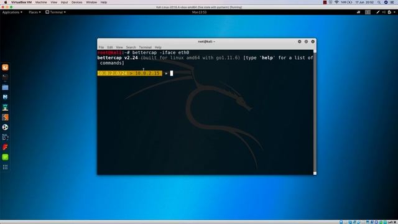Click the 'Left ⌘' host key indicator
The image size is (398, 224).
[392, 222]
